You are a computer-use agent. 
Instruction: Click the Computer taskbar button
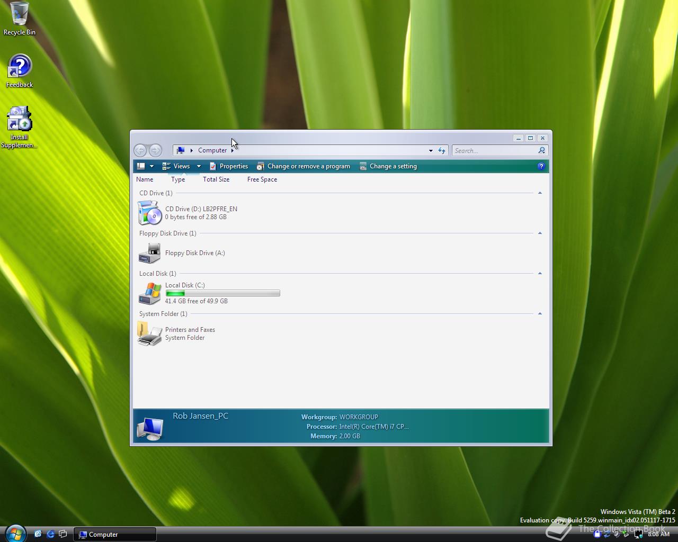point(115,534)
